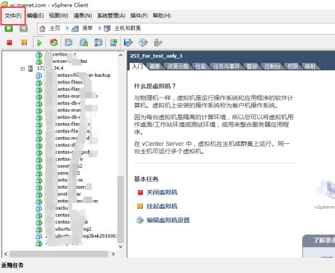335x273 pixels.
Task: Open the 插件(P) menu
Action: tap(139, 15)
